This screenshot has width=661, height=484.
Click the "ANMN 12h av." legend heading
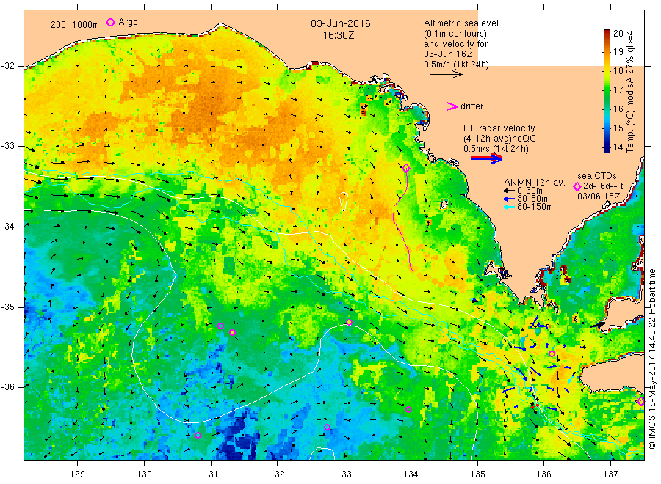[x=535, y=183]
